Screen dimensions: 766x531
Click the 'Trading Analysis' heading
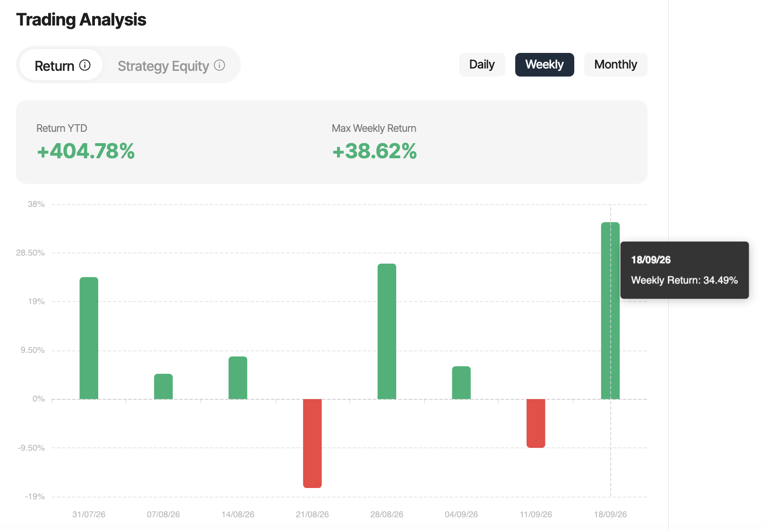coord(81,19)
